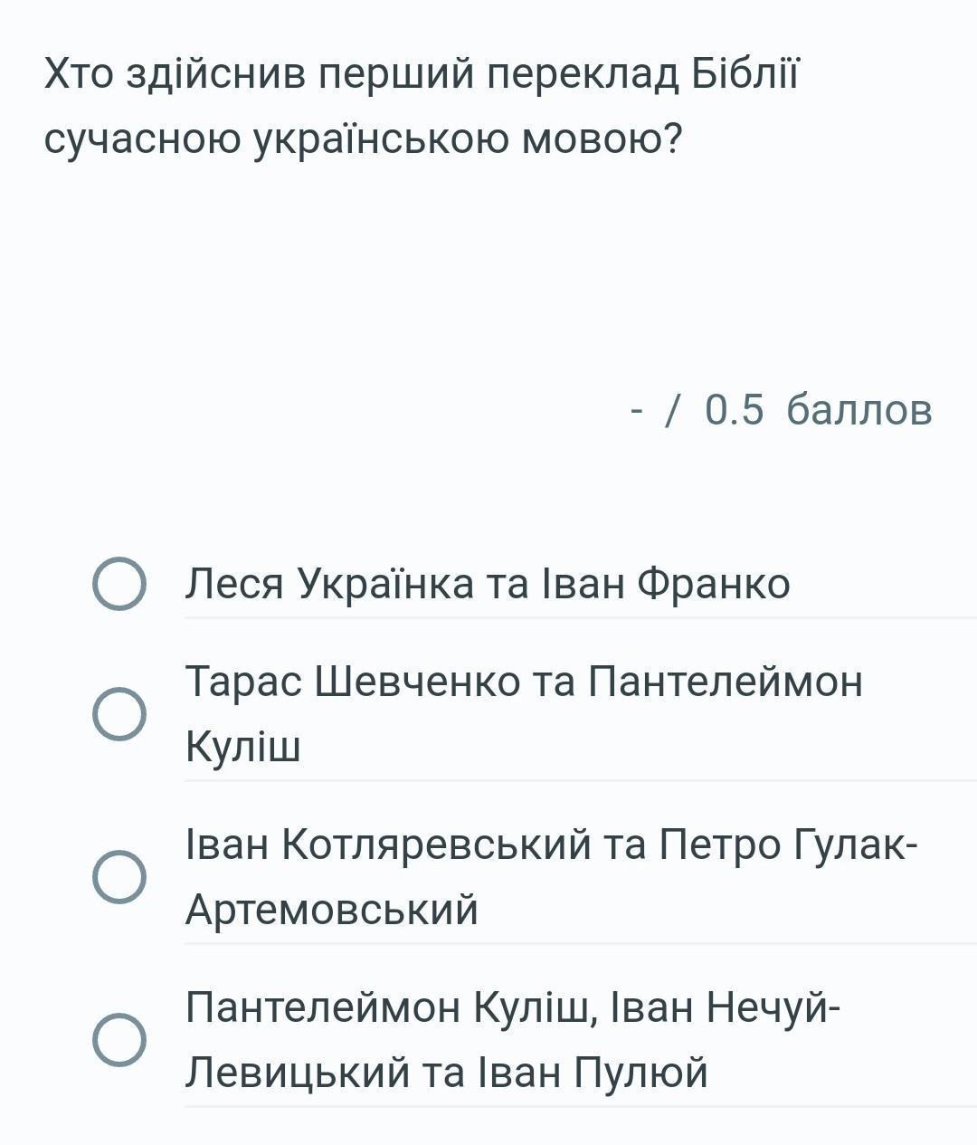Screen dimensions: 977x1145
Task: Click the '0.5' points value
Action: click(734, 409)
